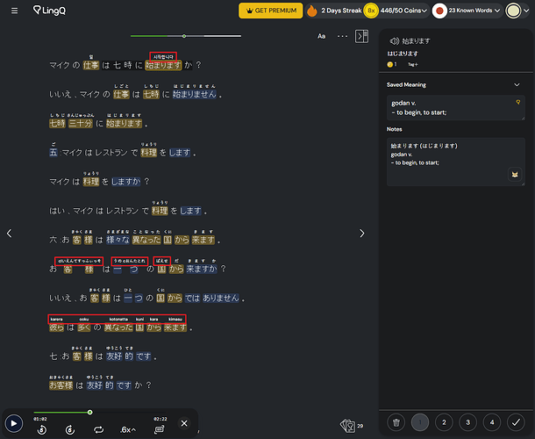Viewport: 535px width, 439px height.
Task: Click the yellow word お客様
Action: 61,385
